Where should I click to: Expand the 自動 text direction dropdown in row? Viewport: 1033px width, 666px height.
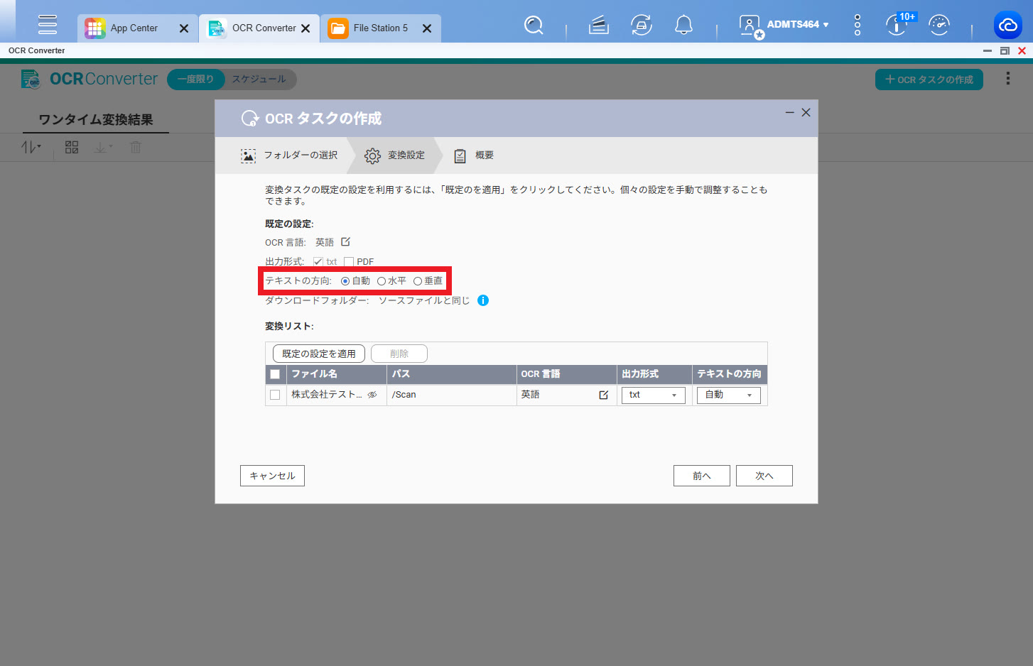[x=728, y=395]
